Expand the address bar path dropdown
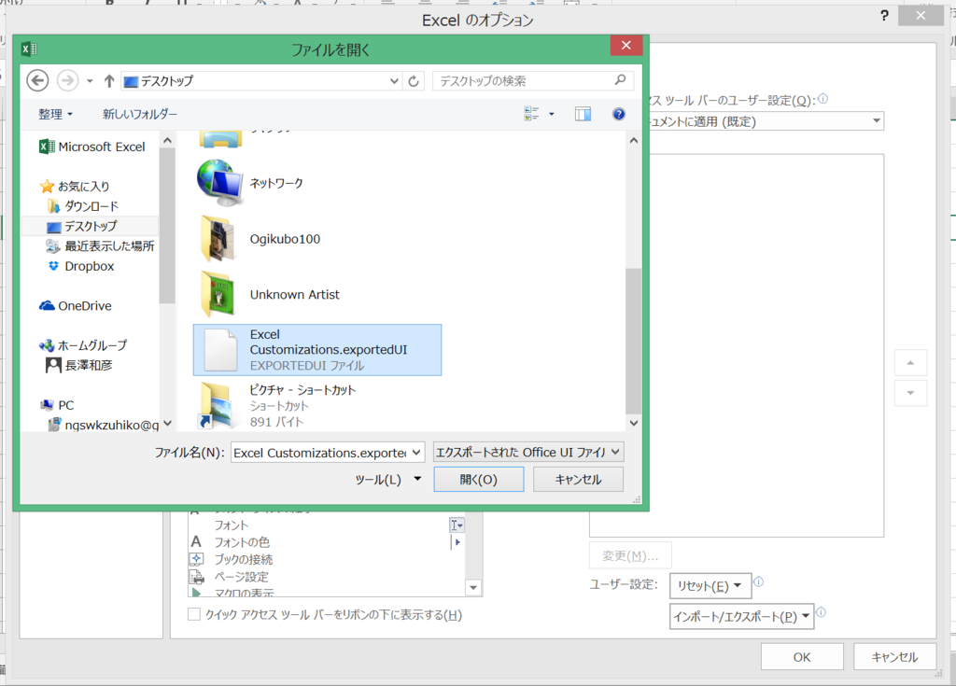 [x=394, y=81]
